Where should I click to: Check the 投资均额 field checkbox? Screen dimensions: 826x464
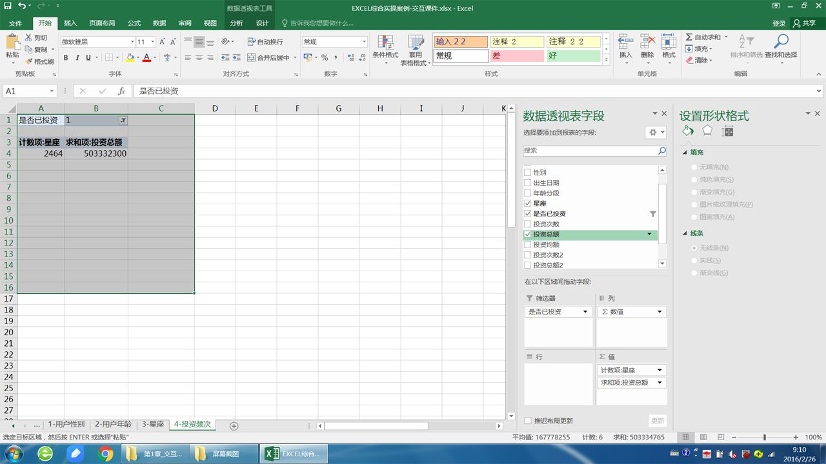click(x=528, y=245)
